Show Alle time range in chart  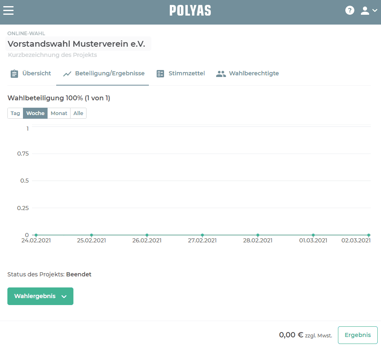coord(78,113)
